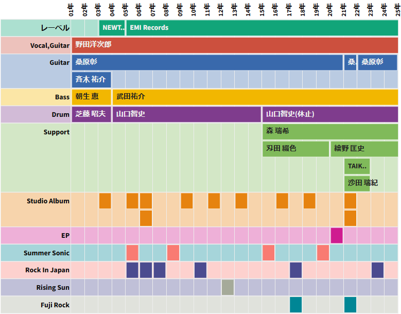Click the 朝生 恵 bass bar

[x=91, y=97]
